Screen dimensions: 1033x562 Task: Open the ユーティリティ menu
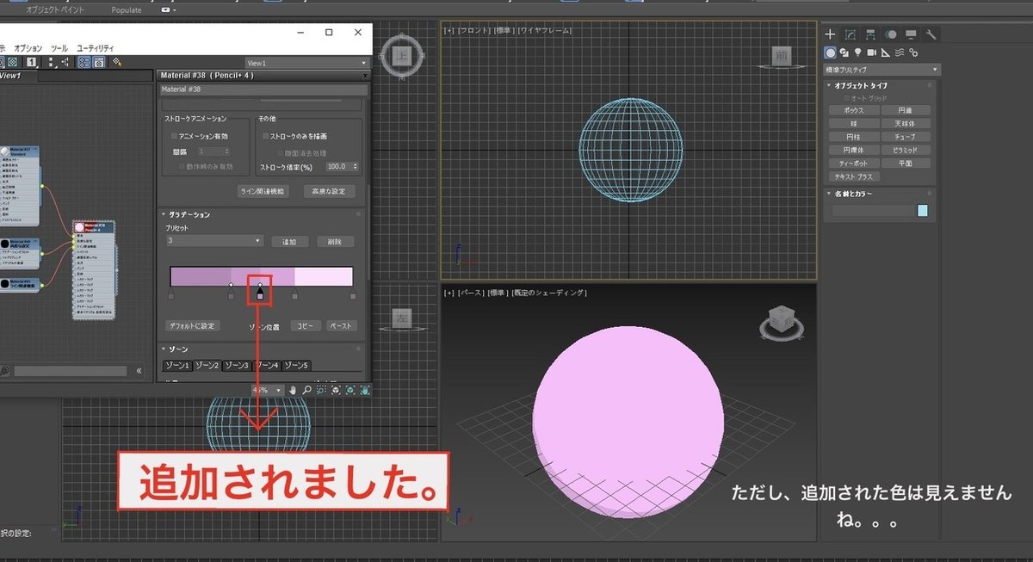(x=95, y=48)
